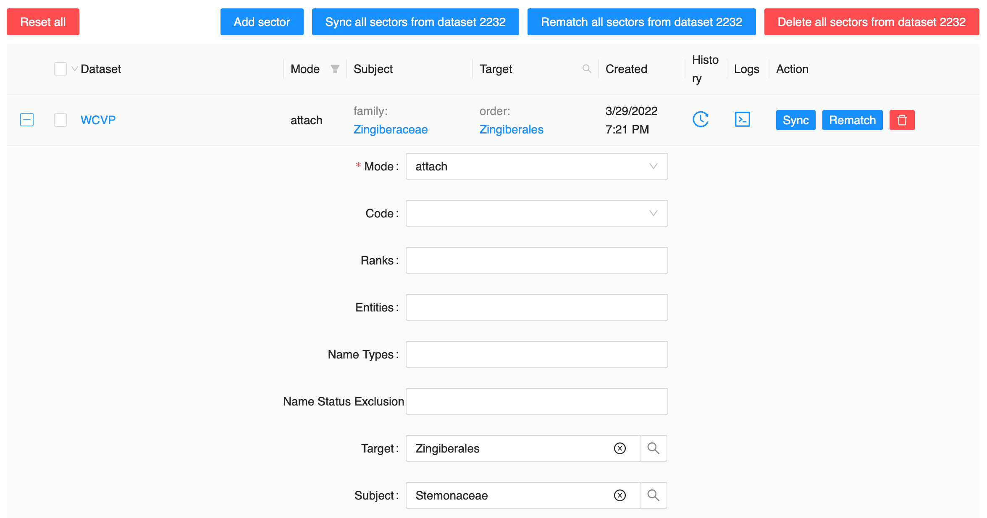
Task: Clear the Stemonaceae Subject value
Action: (619, 495)
